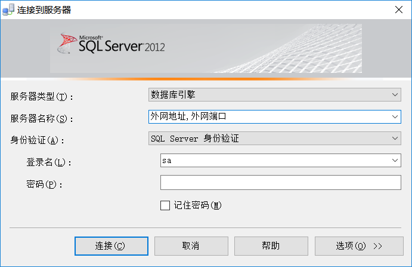Open the 服务器类型 dropdown showing 数据库引擎

[274, 94]
